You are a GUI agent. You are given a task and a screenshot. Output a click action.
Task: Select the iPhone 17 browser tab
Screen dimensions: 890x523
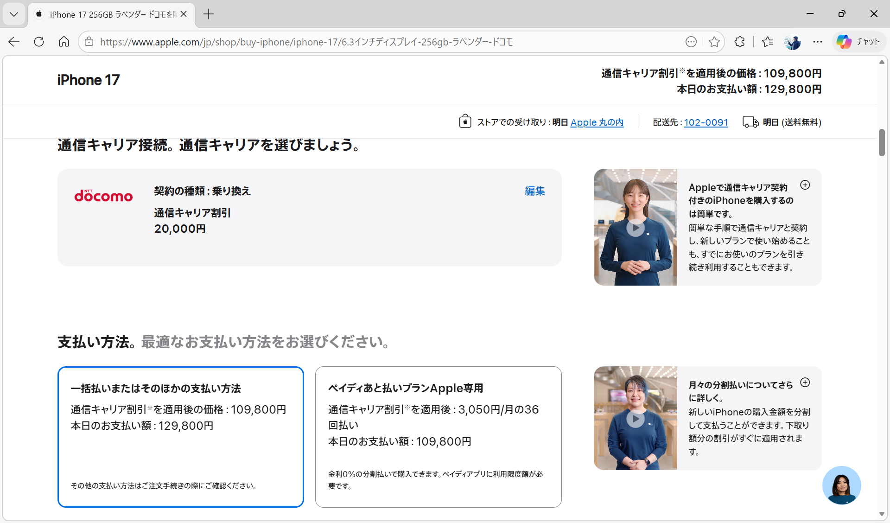(107, 14)
